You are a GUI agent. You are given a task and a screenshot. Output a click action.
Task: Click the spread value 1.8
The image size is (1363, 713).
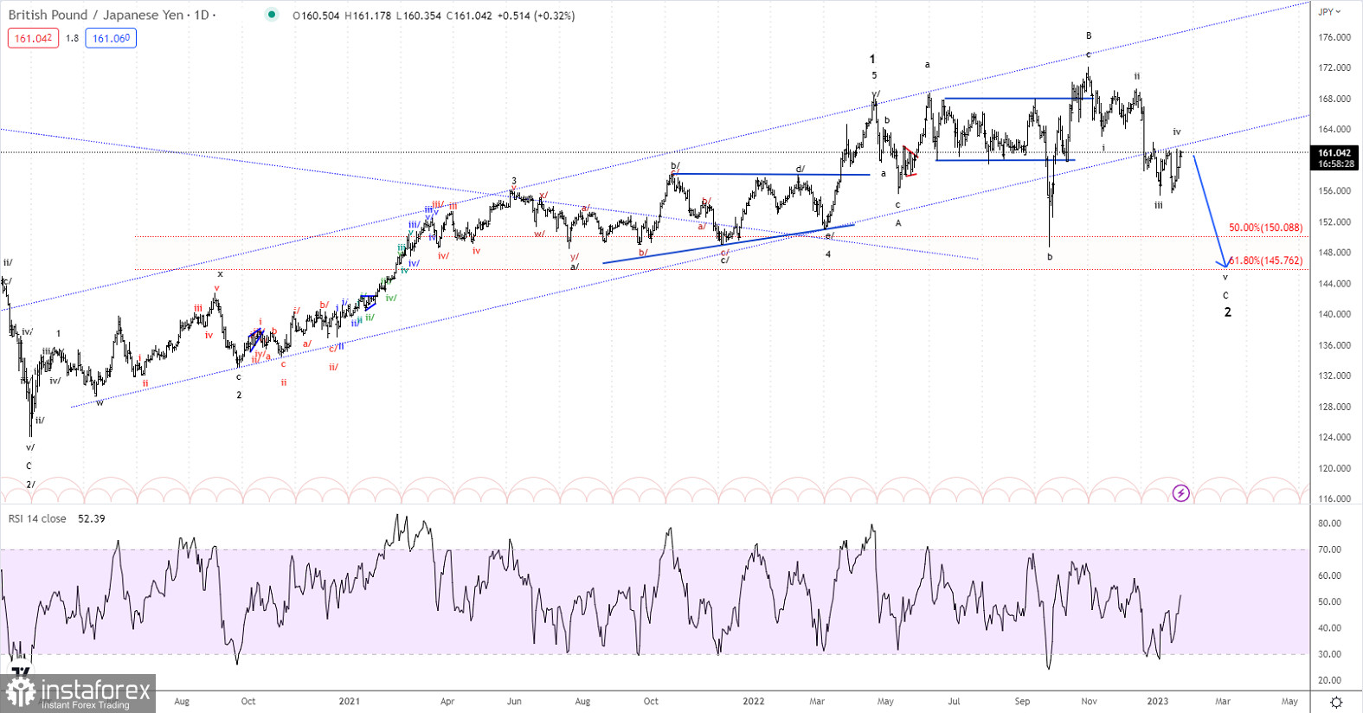point(72,38)
